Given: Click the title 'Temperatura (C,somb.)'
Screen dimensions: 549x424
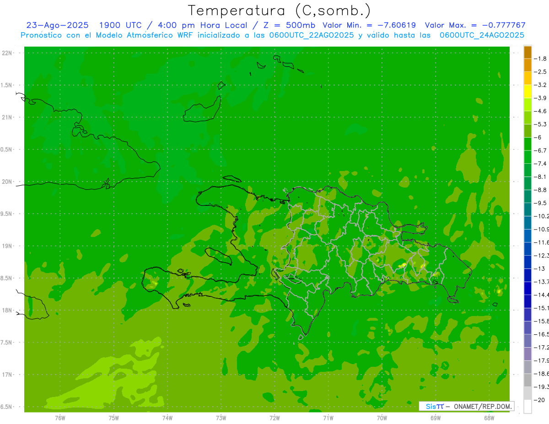Looking at the screenshot, I should point(279,11).
